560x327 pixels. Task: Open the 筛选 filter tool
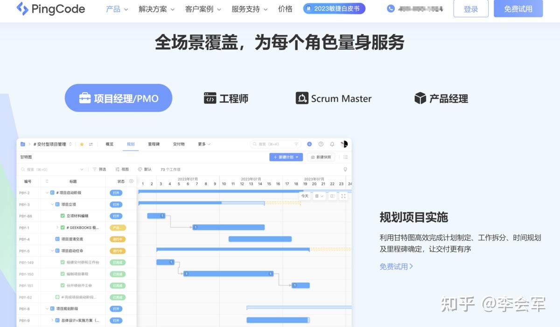coord(99,169)
